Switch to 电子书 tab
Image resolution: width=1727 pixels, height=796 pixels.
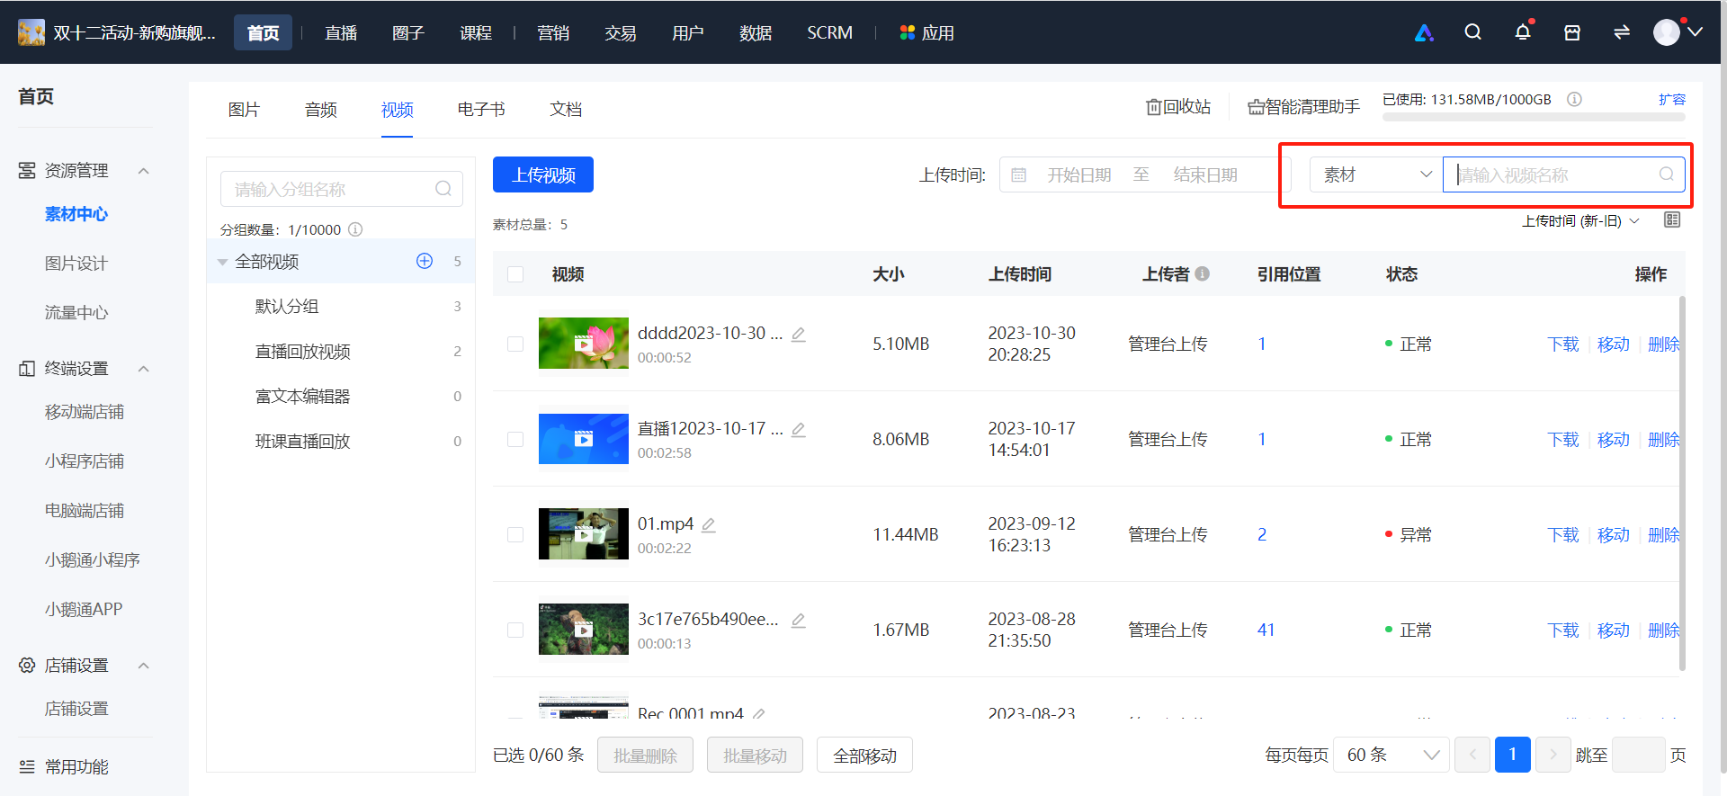[481, 109]
